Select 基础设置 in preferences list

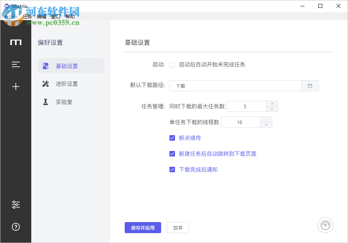pyautogui.click(x=67, y=66)
